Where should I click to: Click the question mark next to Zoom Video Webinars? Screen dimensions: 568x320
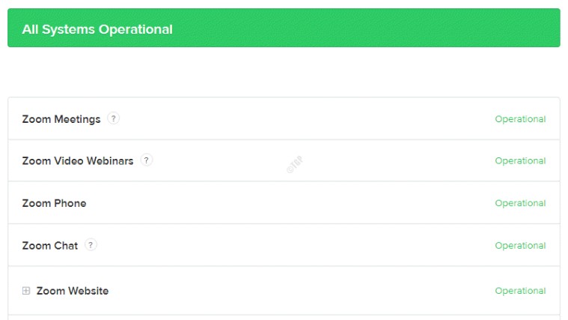[x=147, y=160]
